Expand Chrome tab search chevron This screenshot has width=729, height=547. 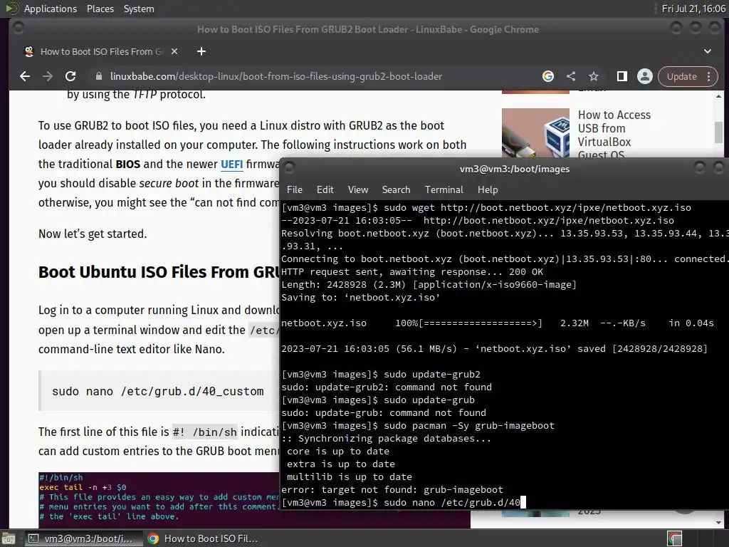click(x=707, y=51)
